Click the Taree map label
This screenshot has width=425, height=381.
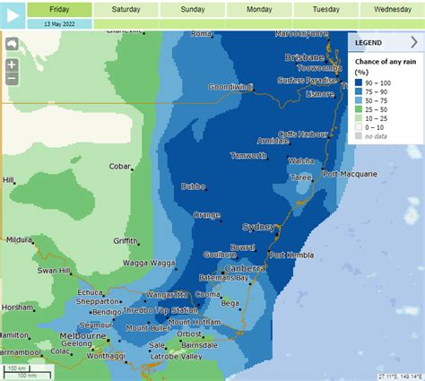click(x=301, y=178)
